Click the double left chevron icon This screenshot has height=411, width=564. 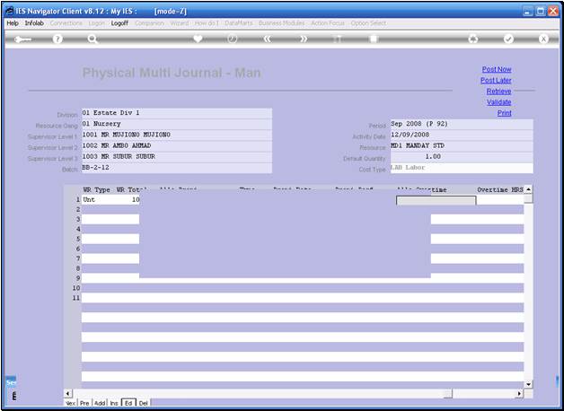click(268, 39)
